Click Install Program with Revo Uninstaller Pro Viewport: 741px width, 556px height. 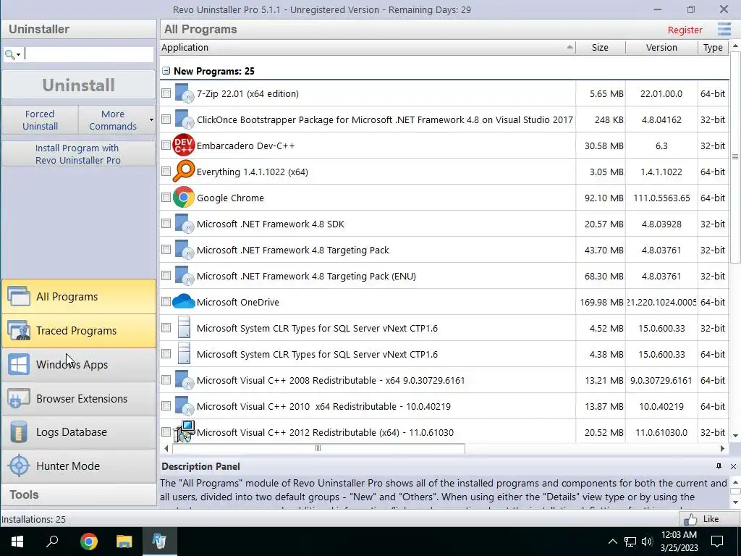coord(78,153)
